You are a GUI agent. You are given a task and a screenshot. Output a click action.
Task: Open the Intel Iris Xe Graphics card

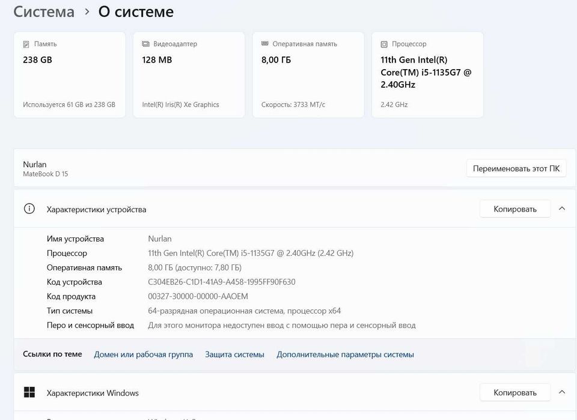pos(189,75)
